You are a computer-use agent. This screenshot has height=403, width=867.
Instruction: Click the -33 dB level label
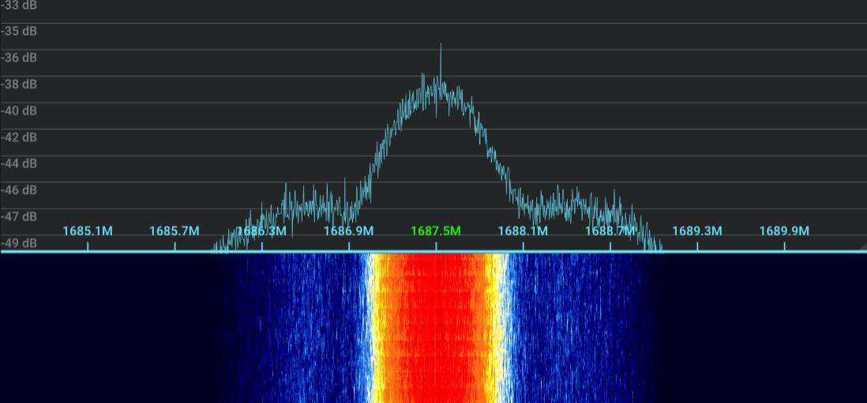pos(19,5)
